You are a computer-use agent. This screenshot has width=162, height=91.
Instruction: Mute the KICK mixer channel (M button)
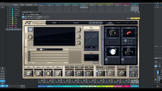(25, 72)
